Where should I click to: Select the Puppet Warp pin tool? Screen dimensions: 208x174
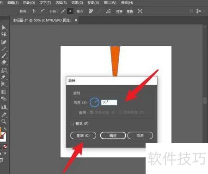[4, 77]
